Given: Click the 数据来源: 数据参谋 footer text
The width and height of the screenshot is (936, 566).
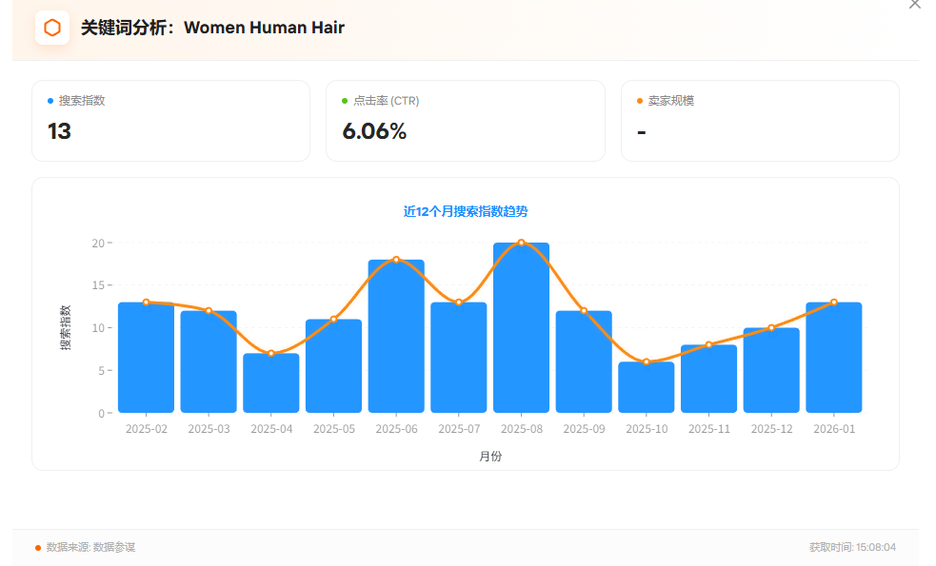Looking at the screenshot, I should coord(90,548).
